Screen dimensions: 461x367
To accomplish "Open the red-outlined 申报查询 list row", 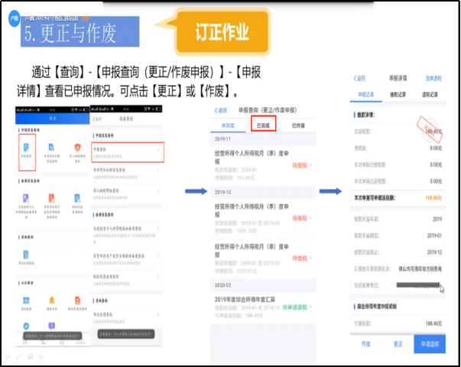I will (x=127, y=151).
